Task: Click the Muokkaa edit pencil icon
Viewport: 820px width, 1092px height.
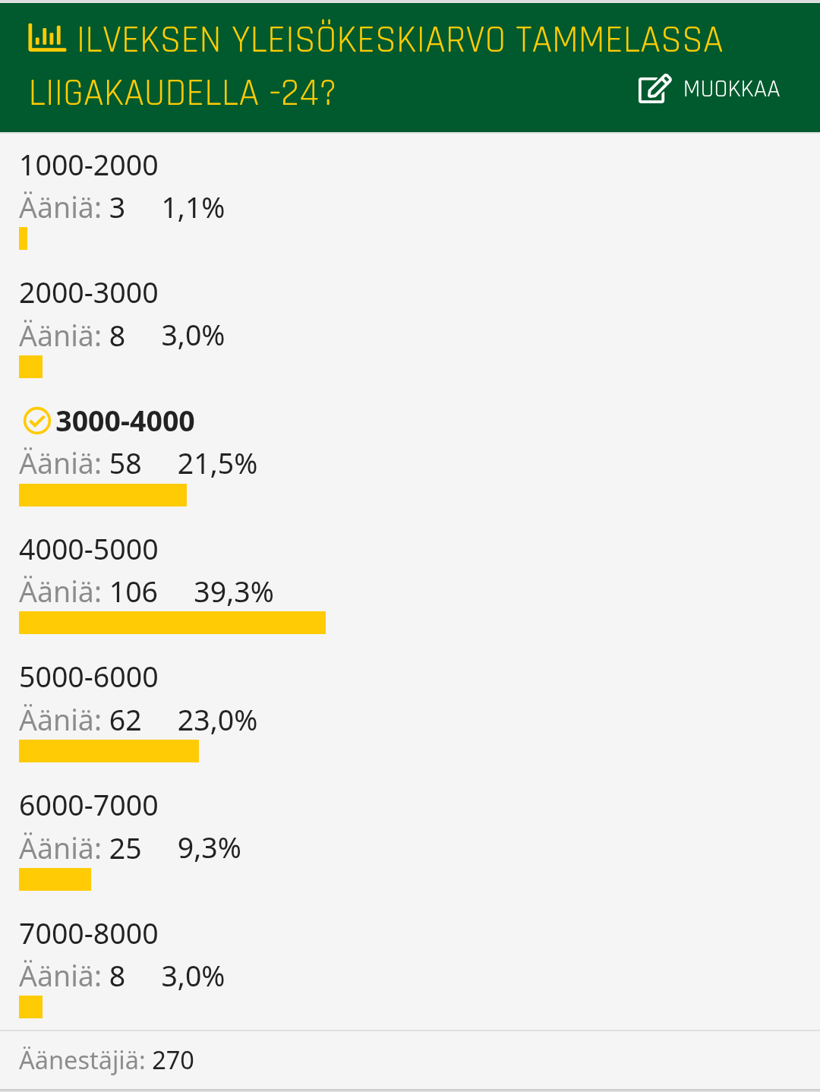Action: [655, 89]
